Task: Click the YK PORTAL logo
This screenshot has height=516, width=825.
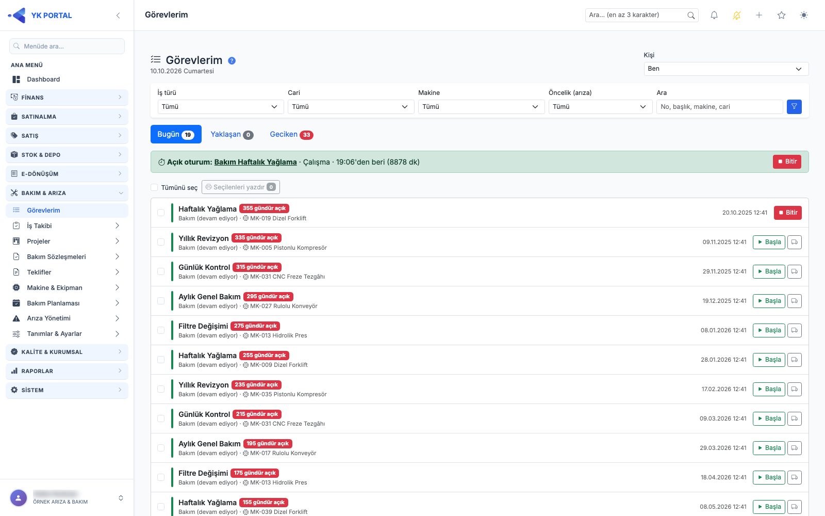Action: 40,15
